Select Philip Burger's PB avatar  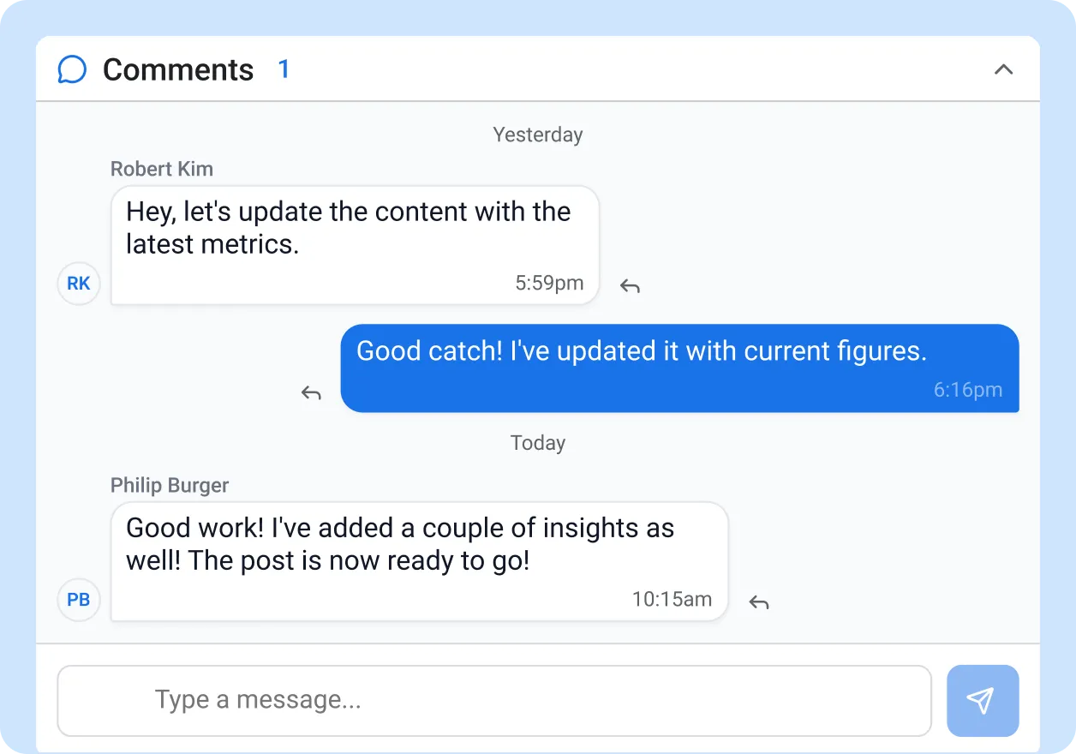[x=78, y=600]
